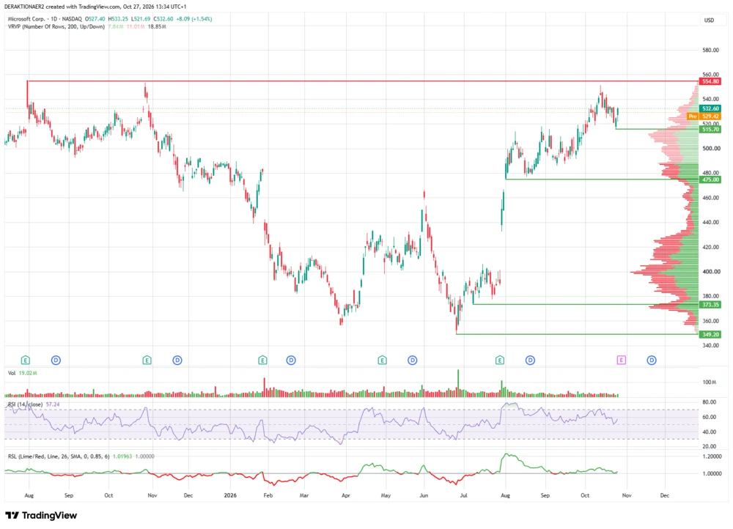
Task: Click the Jul label on time axis
Action: (x=463, y=495)
